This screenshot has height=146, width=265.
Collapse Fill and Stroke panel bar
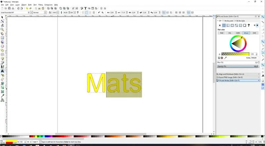click(238, 81)
